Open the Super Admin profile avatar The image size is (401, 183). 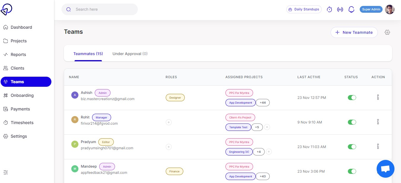tap(389, 9)
